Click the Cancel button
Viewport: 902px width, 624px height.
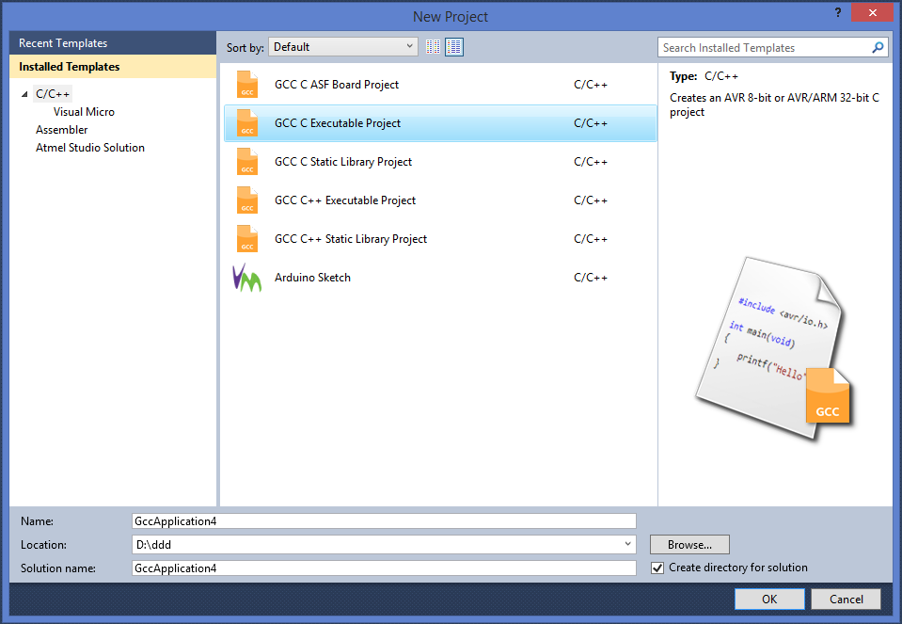point(846,600)
